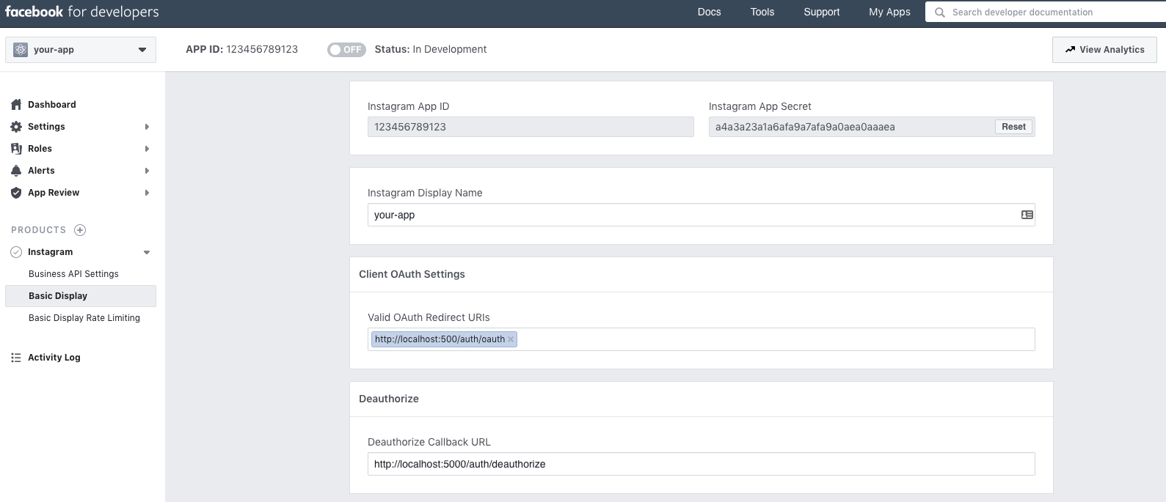Remove the localhost OAuth redirect URI tag
The height and width of the screenshot is (502, 1166).
pos(511,339)
